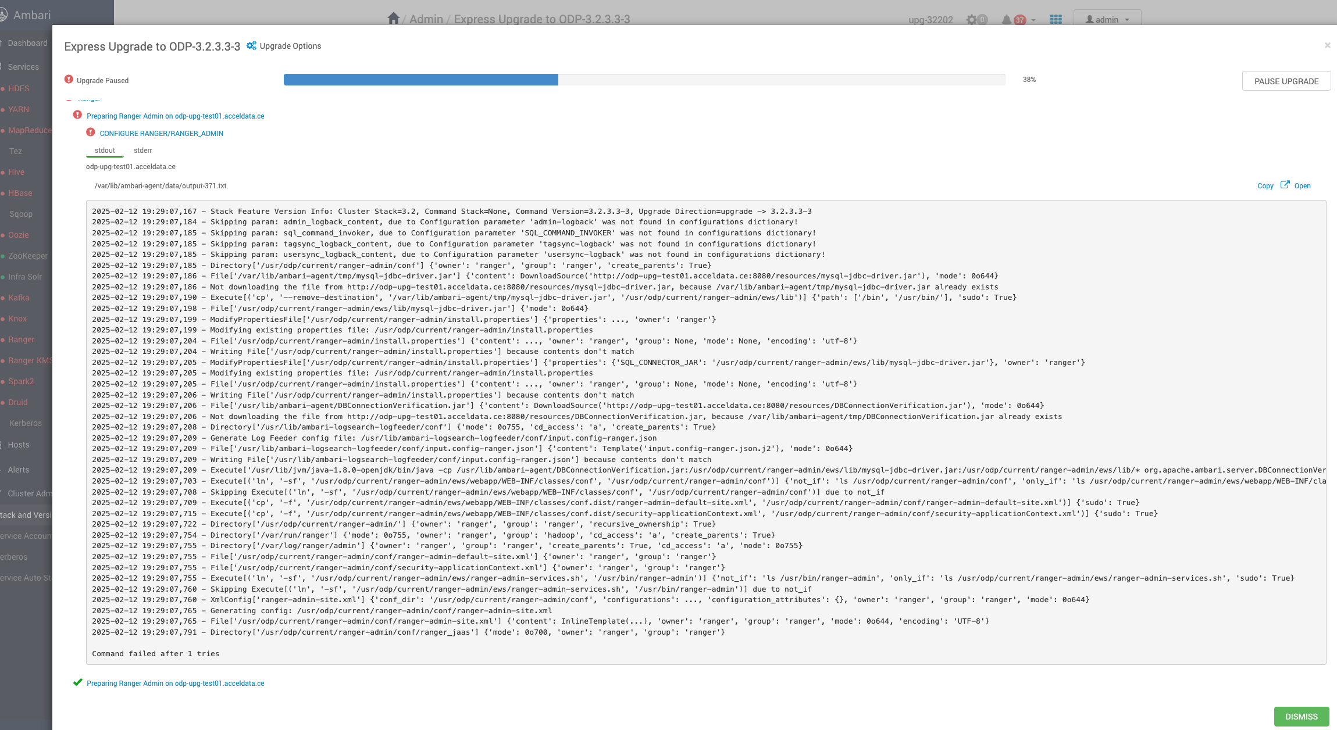Expand the alerts dropdown arrow

coord(1033,20)
